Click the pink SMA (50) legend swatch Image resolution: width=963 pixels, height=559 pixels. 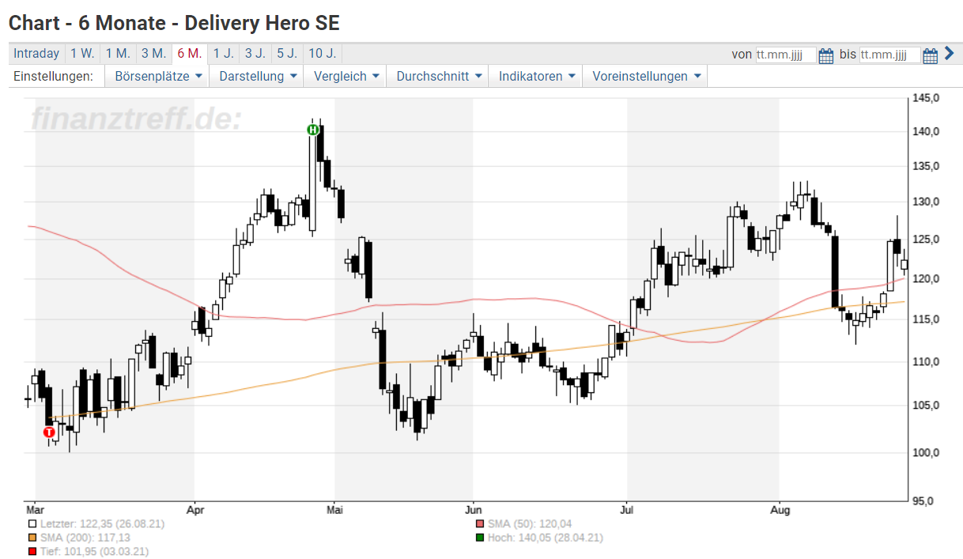pos(480,523)
